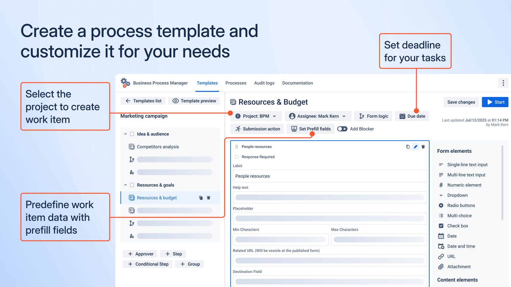Focus the Destination Field input
Screen dimensions: 511x287
[330, 281]
